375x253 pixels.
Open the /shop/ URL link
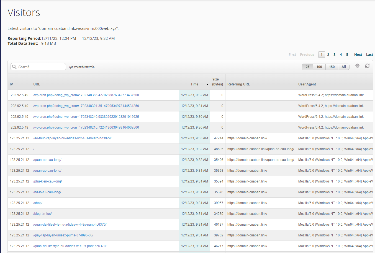pos(38,203)
